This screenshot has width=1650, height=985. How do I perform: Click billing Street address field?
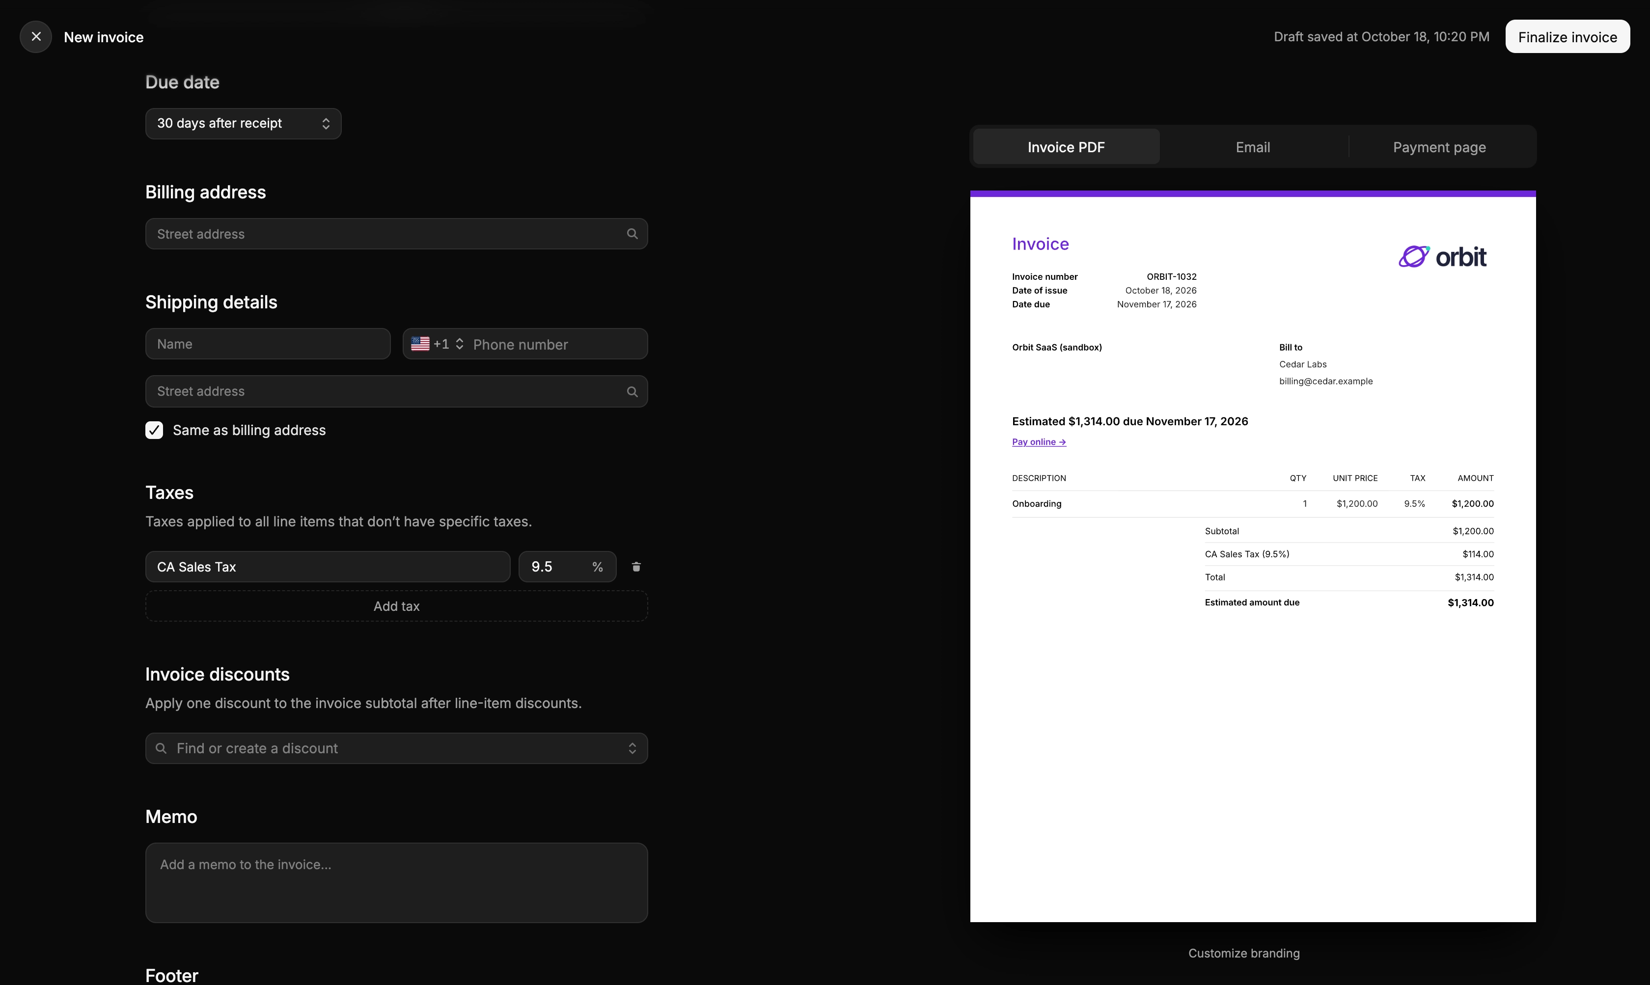(396, 234)
